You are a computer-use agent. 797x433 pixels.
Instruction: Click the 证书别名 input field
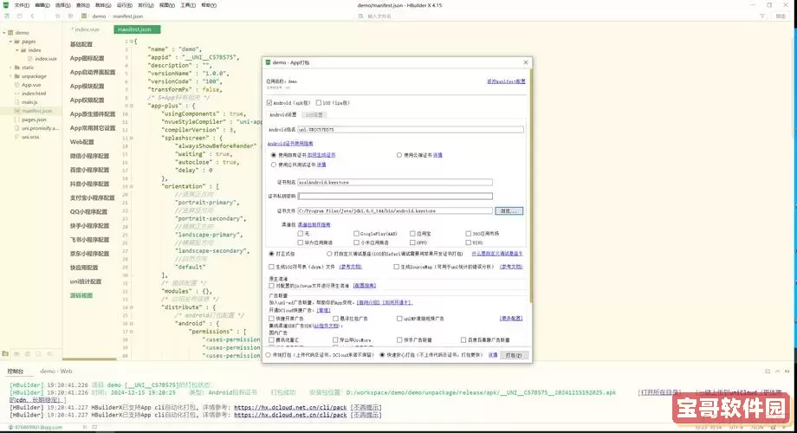click(395, 183)
